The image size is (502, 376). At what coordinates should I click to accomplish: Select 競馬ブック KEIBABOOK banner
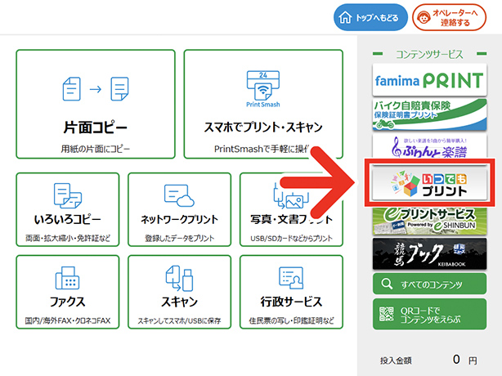point(429,253)
